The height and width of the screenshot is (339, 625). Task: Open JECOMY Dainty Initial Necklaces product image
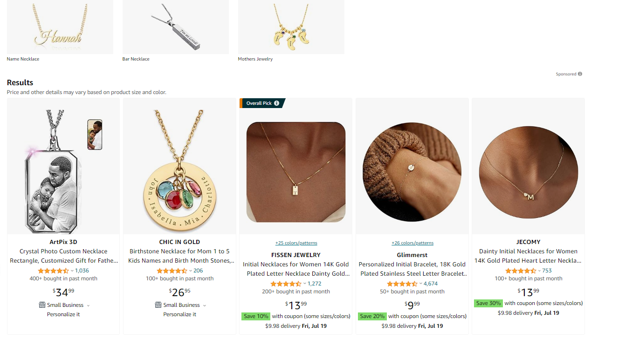pos(529,166)
